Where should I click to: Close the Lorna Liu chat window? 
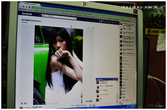coord(117,79)
